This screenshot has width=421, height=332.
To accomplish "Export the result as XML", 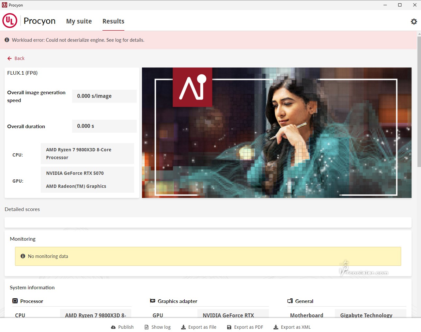I will (292, 327).
